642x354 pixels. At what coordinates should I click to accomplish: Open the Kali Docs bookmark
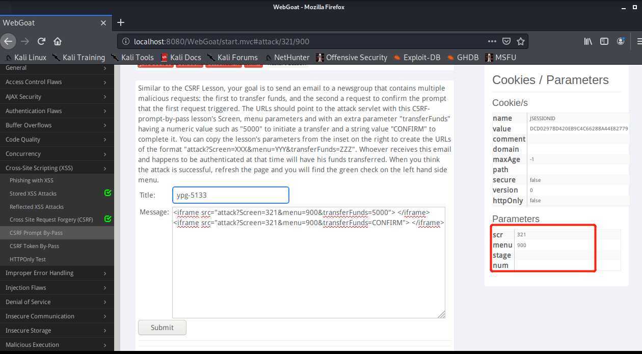(181, 58)
